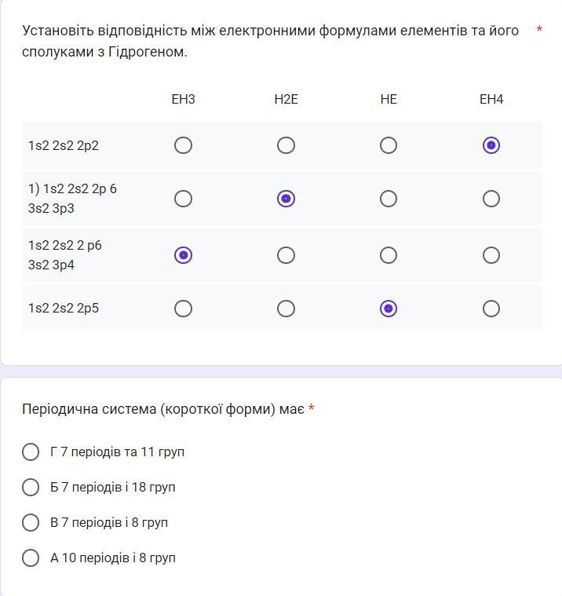This screenshot has width=562, height=596.
Task: Mark H2E for row 1s2 2s2 2p5
Action: pos(286,309)
